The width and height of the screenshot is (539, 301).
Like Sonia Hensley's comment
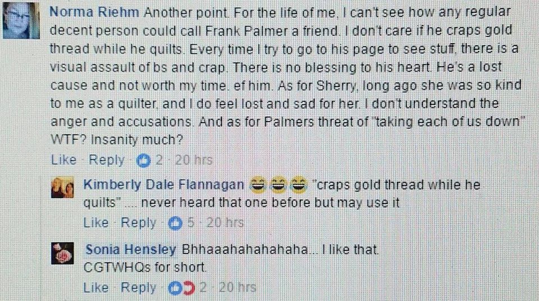96,288
